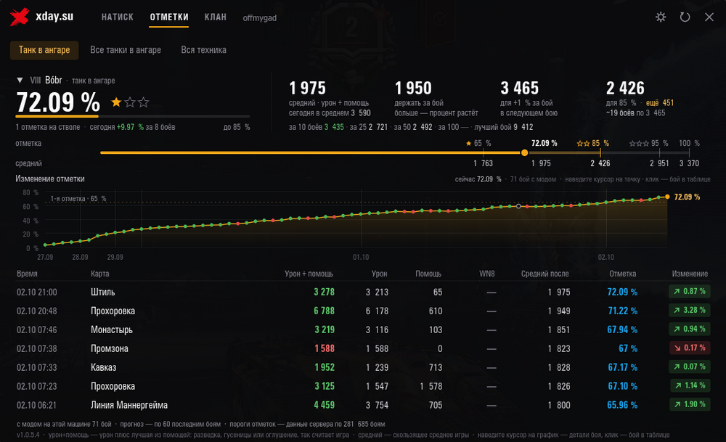Click the two-star icon at the 85 % threshold

(583, 144)
